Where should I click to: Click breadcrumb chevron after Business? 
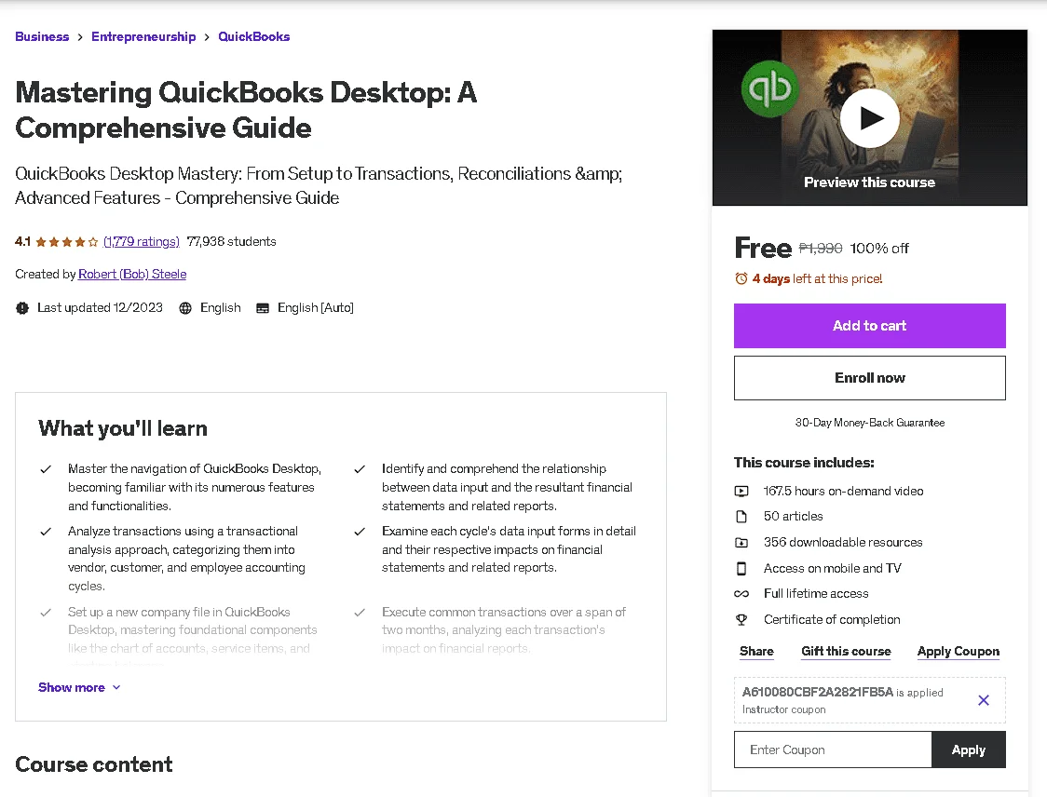coord(80,36)
